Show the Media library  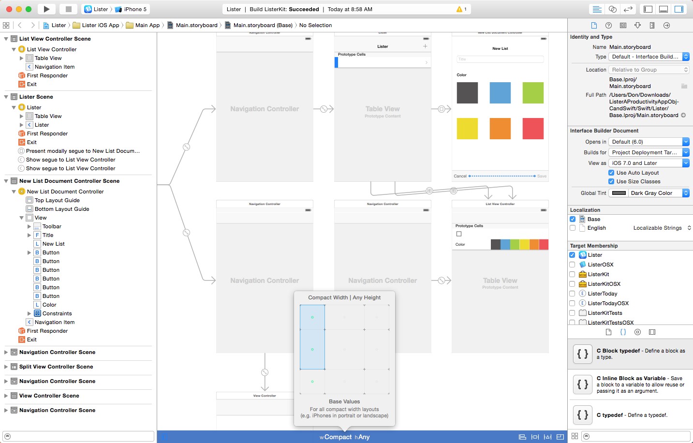click(x=652, y=332)
